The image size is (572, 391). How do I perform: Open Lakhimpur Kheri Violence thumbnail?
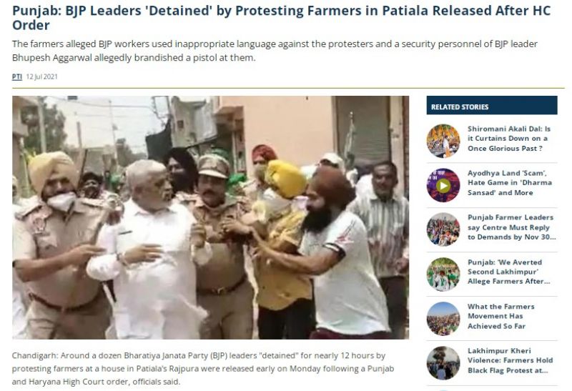pos(443,363)
